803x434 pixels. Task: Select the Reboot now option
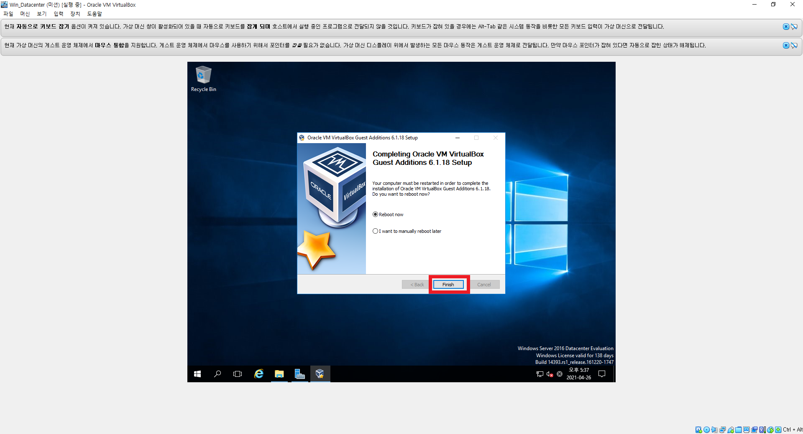click(388, 214)
